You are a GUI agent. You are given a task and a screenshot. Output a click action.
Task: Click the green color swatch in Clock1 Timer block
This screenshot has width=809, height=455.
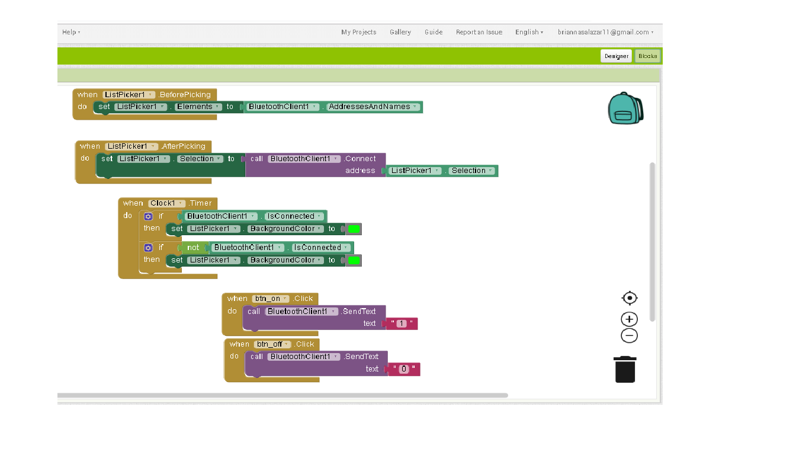(x=354, y=229)
